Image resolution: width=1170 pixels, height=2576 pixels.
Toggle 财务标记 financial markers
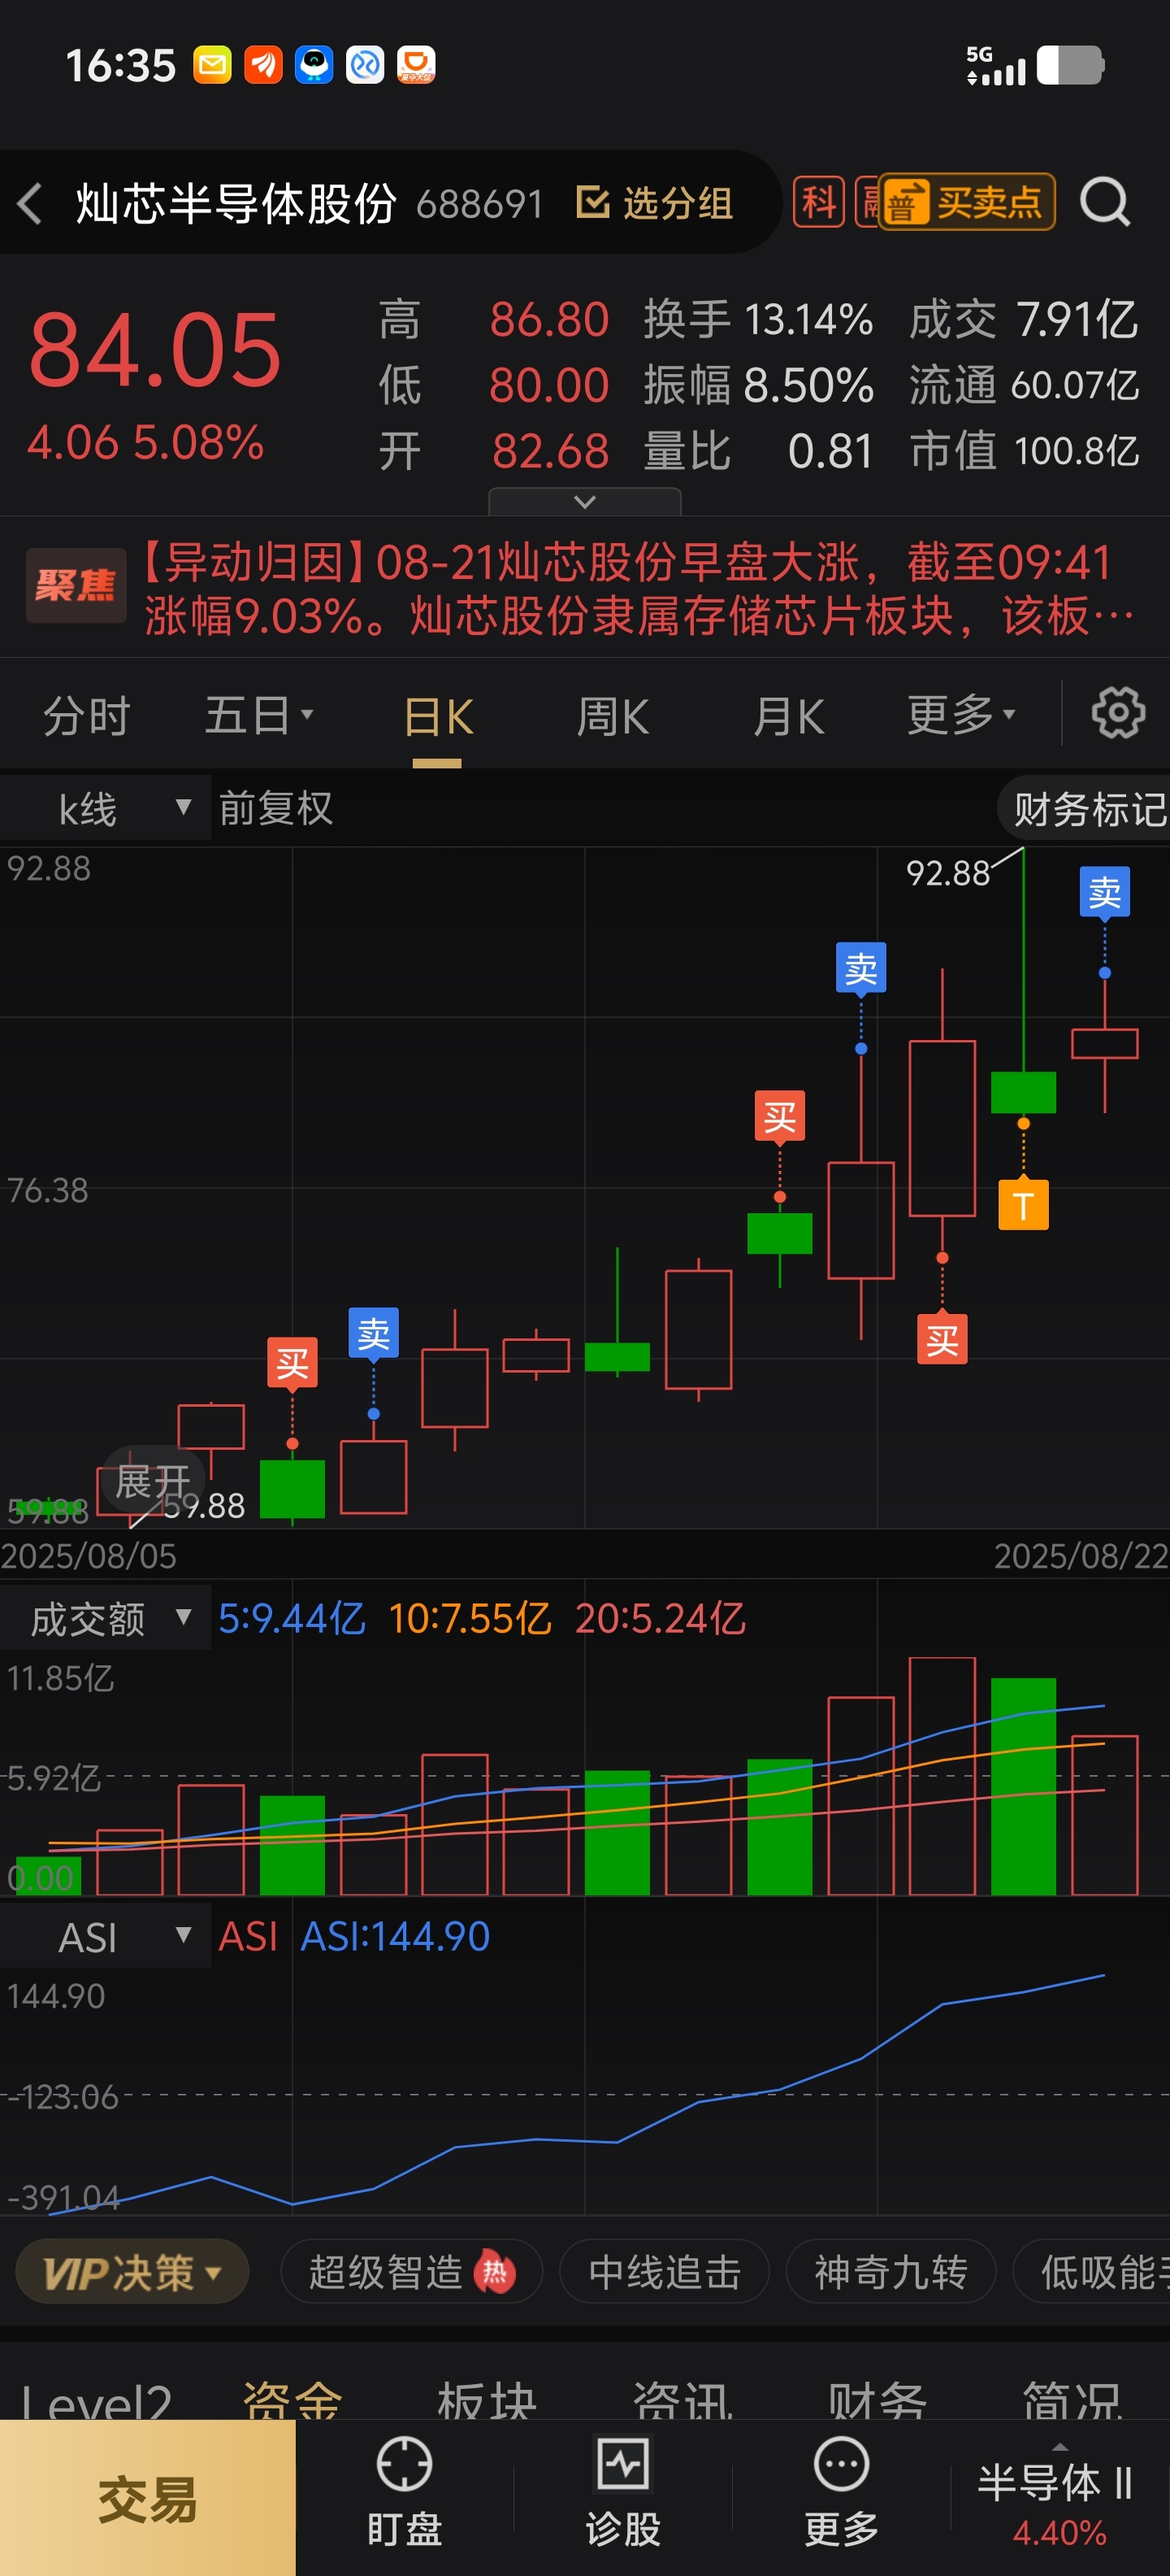1085,808
